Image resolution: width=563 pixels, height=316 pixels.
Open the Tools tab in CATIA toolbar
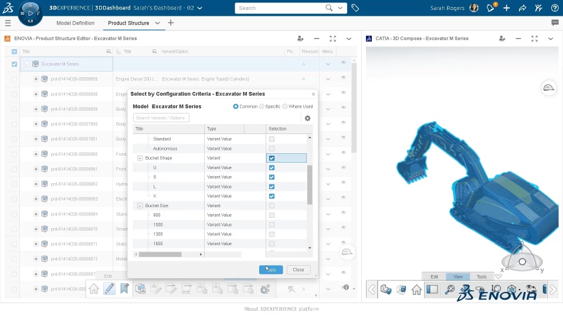click(x=481, y=277)
